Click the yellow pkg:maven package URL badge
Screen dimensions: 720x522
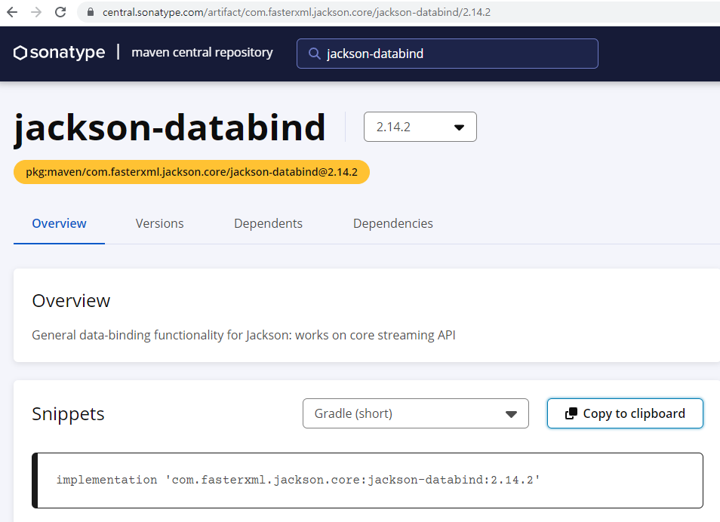pyautogui.click(x=192, y=172)
